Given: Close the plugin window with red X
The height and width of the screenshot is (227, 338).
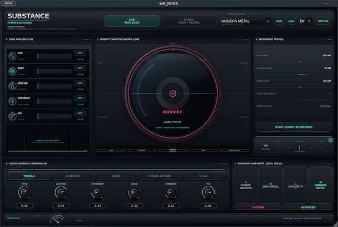Looking at the screenshot, I should 333,3.
